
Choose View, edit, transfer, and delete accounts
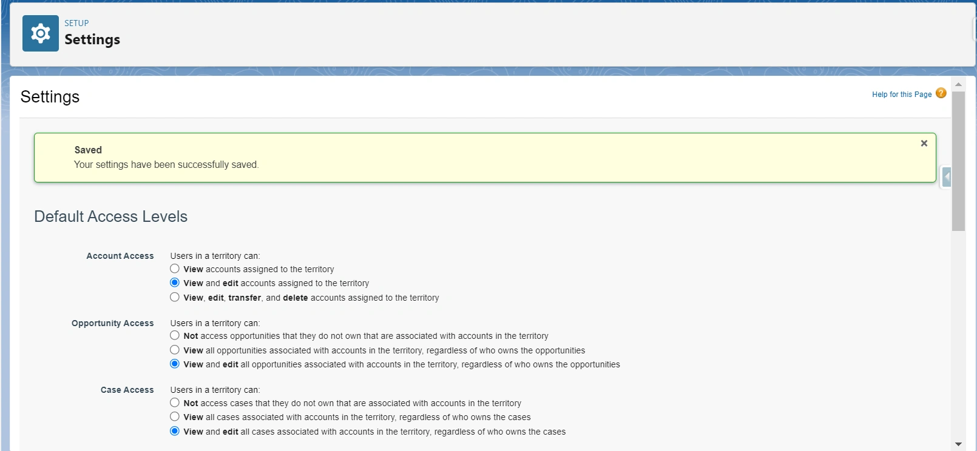pyautogui.click(x=175, y=297)
